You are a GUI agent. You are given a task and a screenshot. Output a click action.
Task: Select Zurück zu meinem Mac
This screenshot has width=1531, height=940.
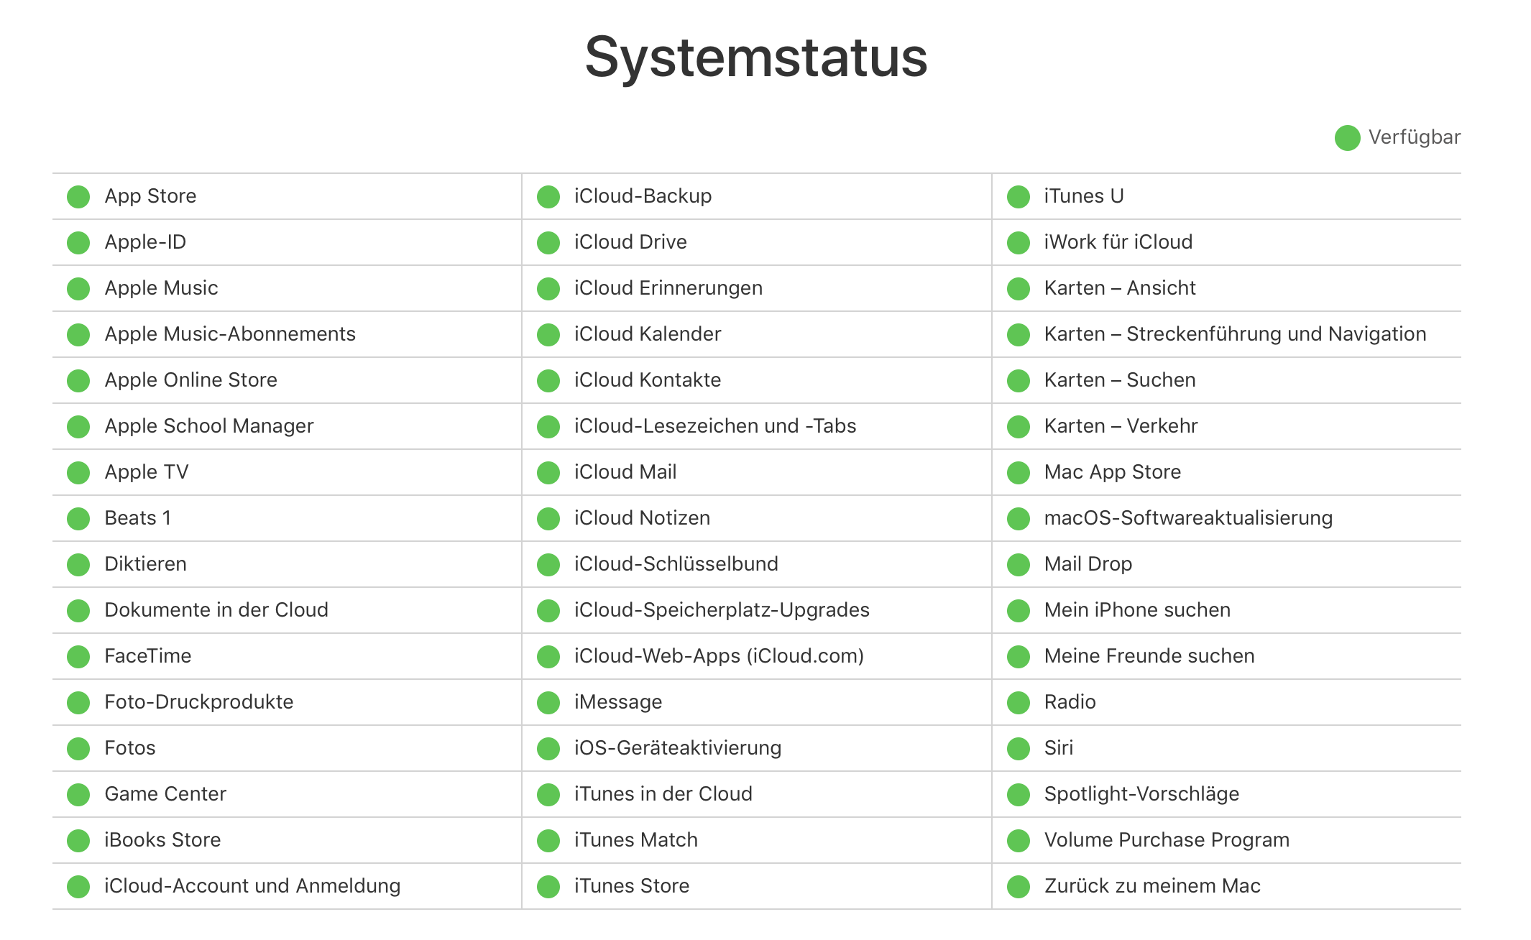point(1152,886)
